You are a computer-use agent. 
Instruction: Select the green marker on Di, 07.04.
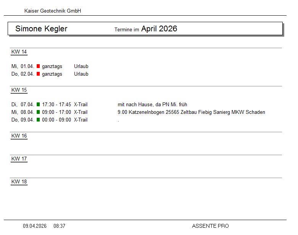coord(38,105)
